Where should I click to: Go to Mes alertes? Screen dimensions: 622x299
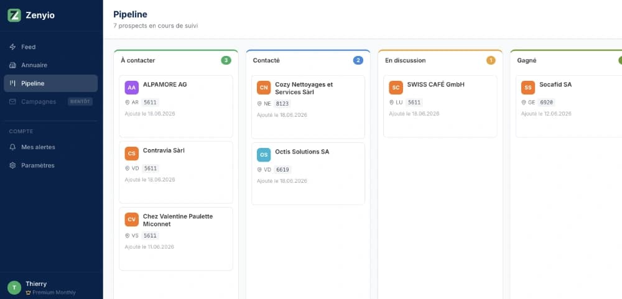[51, 147]
